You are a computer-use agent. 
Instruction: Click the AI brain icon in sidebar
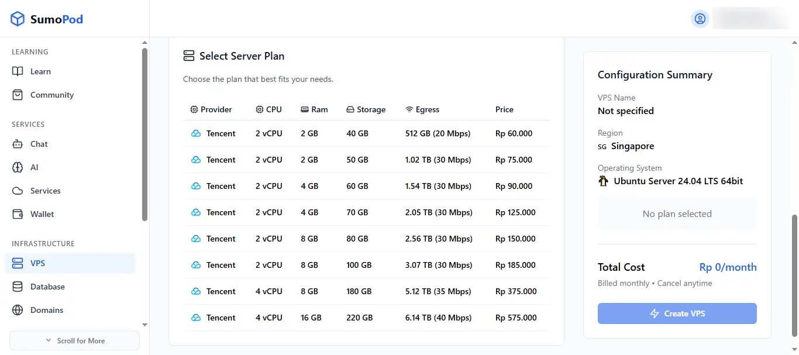point(18,167)
